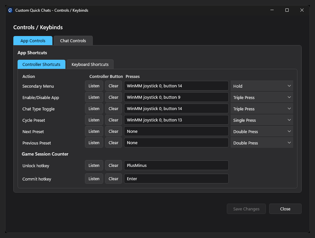Click Listen for Chat Type Toggle
The image size is (315, 238).
94,109
